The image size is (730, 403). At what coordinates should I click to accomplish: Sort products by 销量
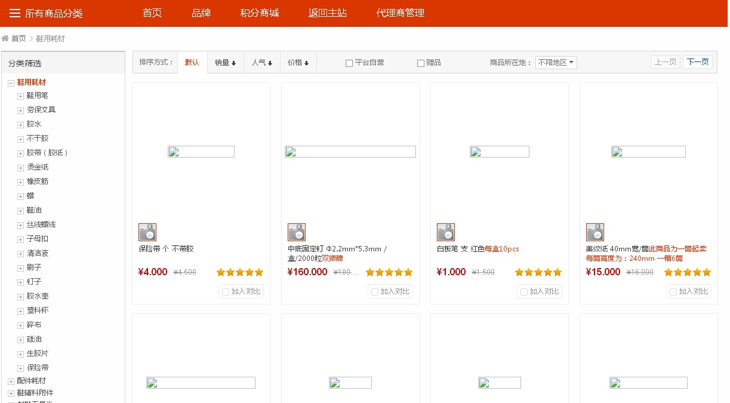pos(226,63)
